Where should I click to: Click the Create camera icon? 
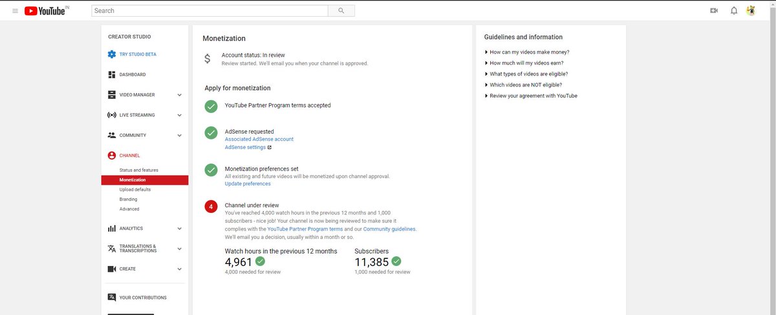coord(112,269)
